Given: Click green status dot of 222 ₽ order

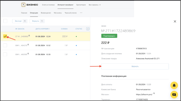Looking at the screenshot, I should tap(76, 36).
